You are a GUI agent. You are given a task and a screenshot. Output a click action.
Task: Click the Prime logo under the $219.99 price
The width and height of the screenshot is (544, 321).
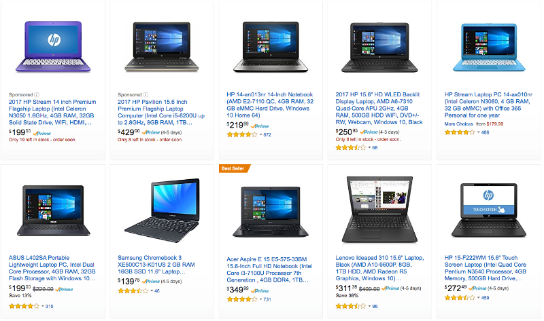260,126
